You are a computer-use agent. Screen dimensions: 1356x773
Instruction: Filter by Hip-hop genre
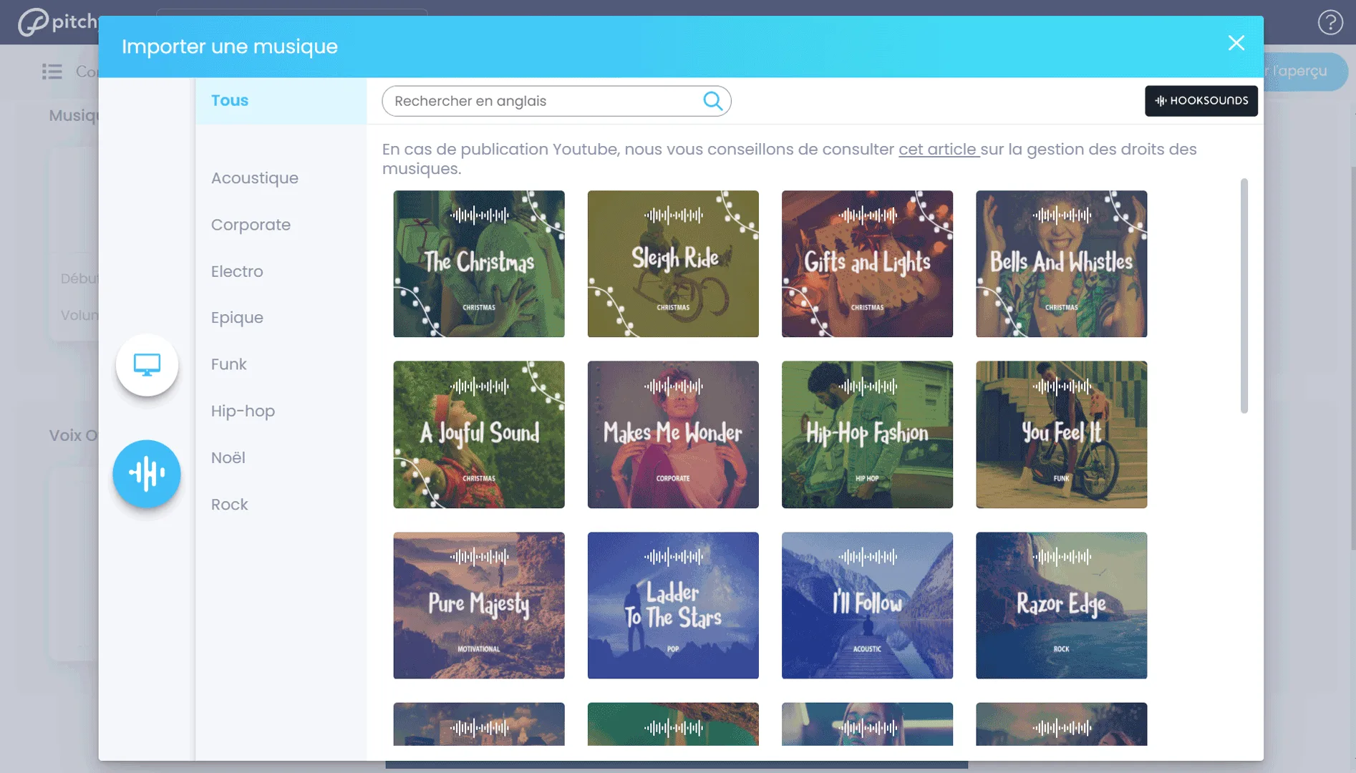(243, 411)
